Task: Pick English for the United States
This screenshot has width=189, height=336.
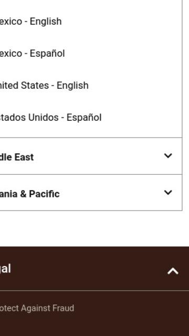Action: (44, 86)
